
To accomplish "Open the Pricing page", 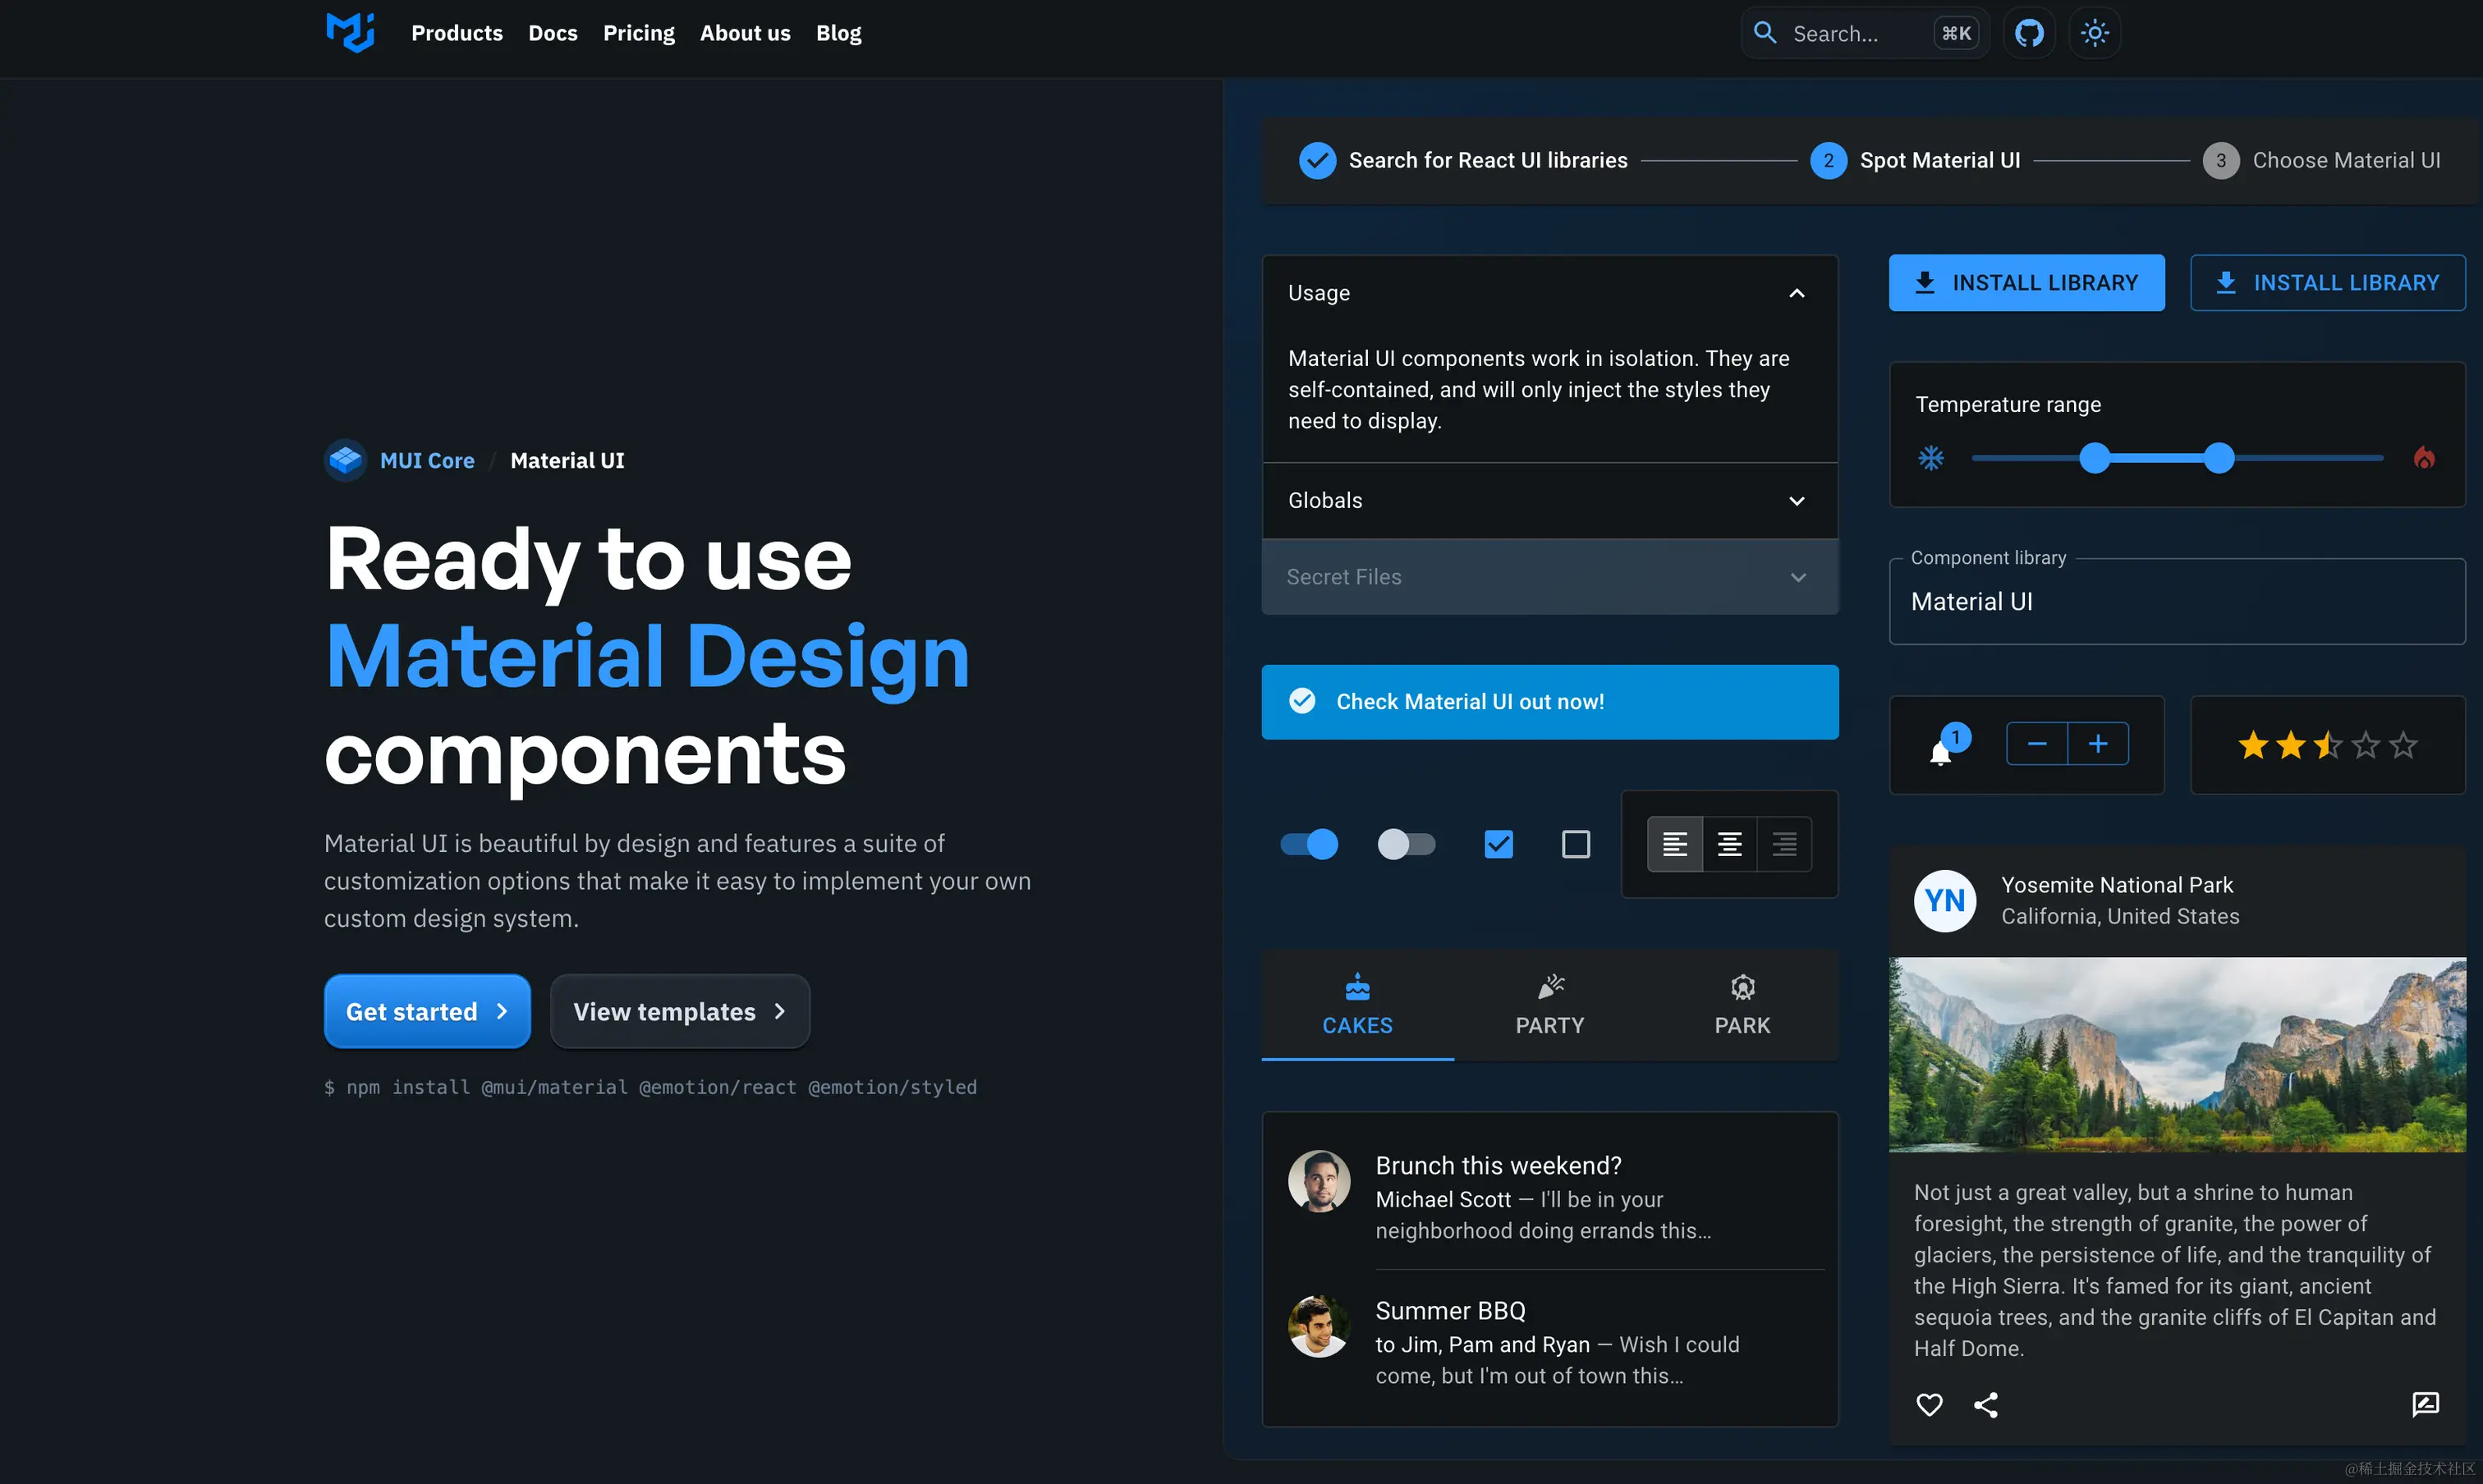I will (638, 33).
